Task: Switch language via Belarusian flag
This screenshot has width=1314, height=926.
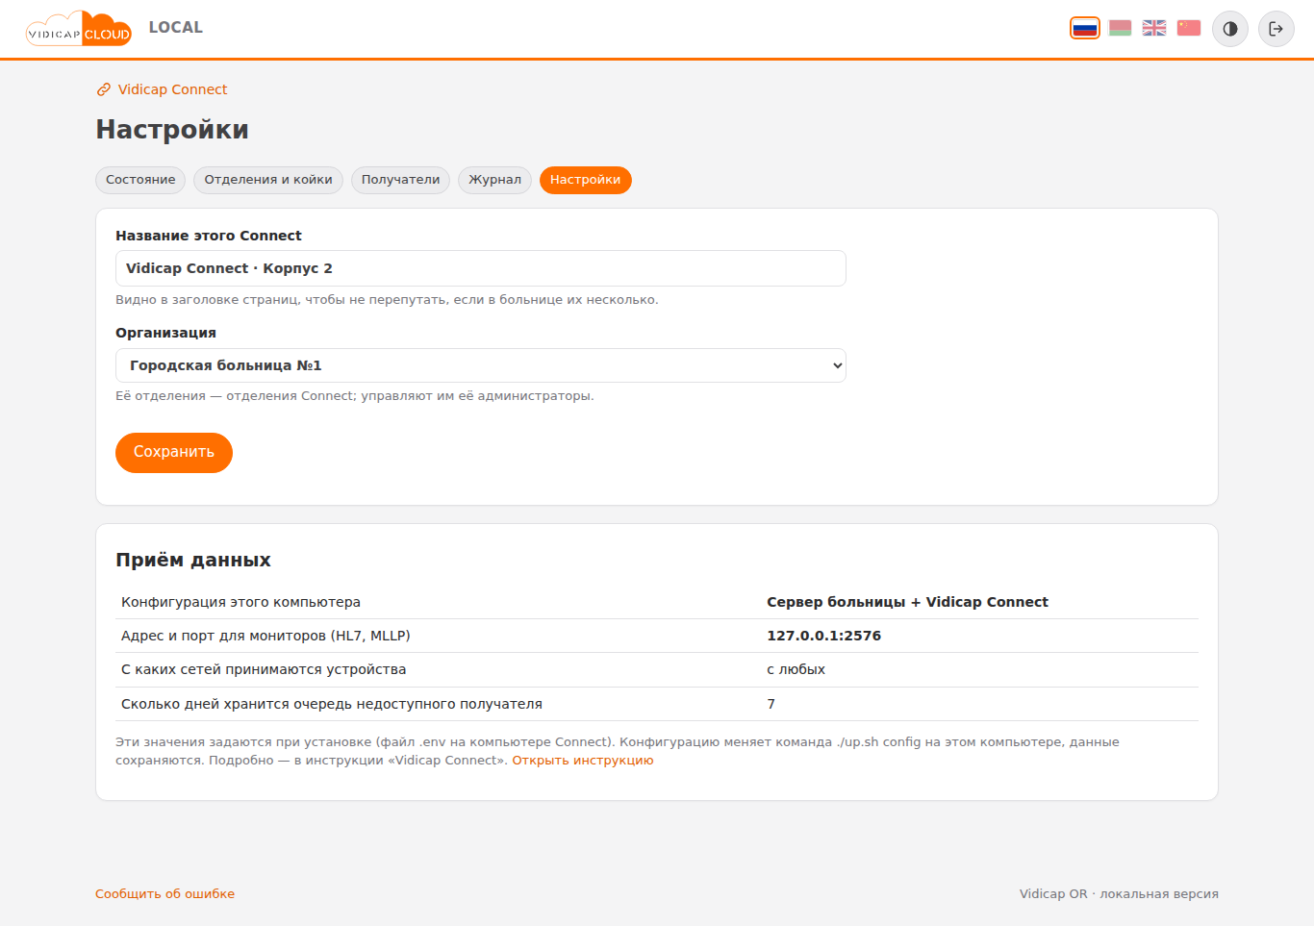Action: click(1120, 28)
